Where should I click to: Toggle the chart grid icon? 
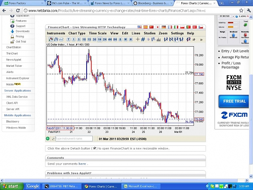143,39
